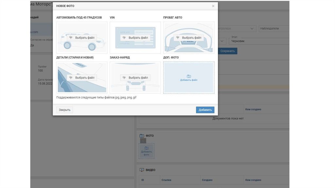Click the blue Добавить button
This screenshot has width=335, height=188.
coord(205,110)
